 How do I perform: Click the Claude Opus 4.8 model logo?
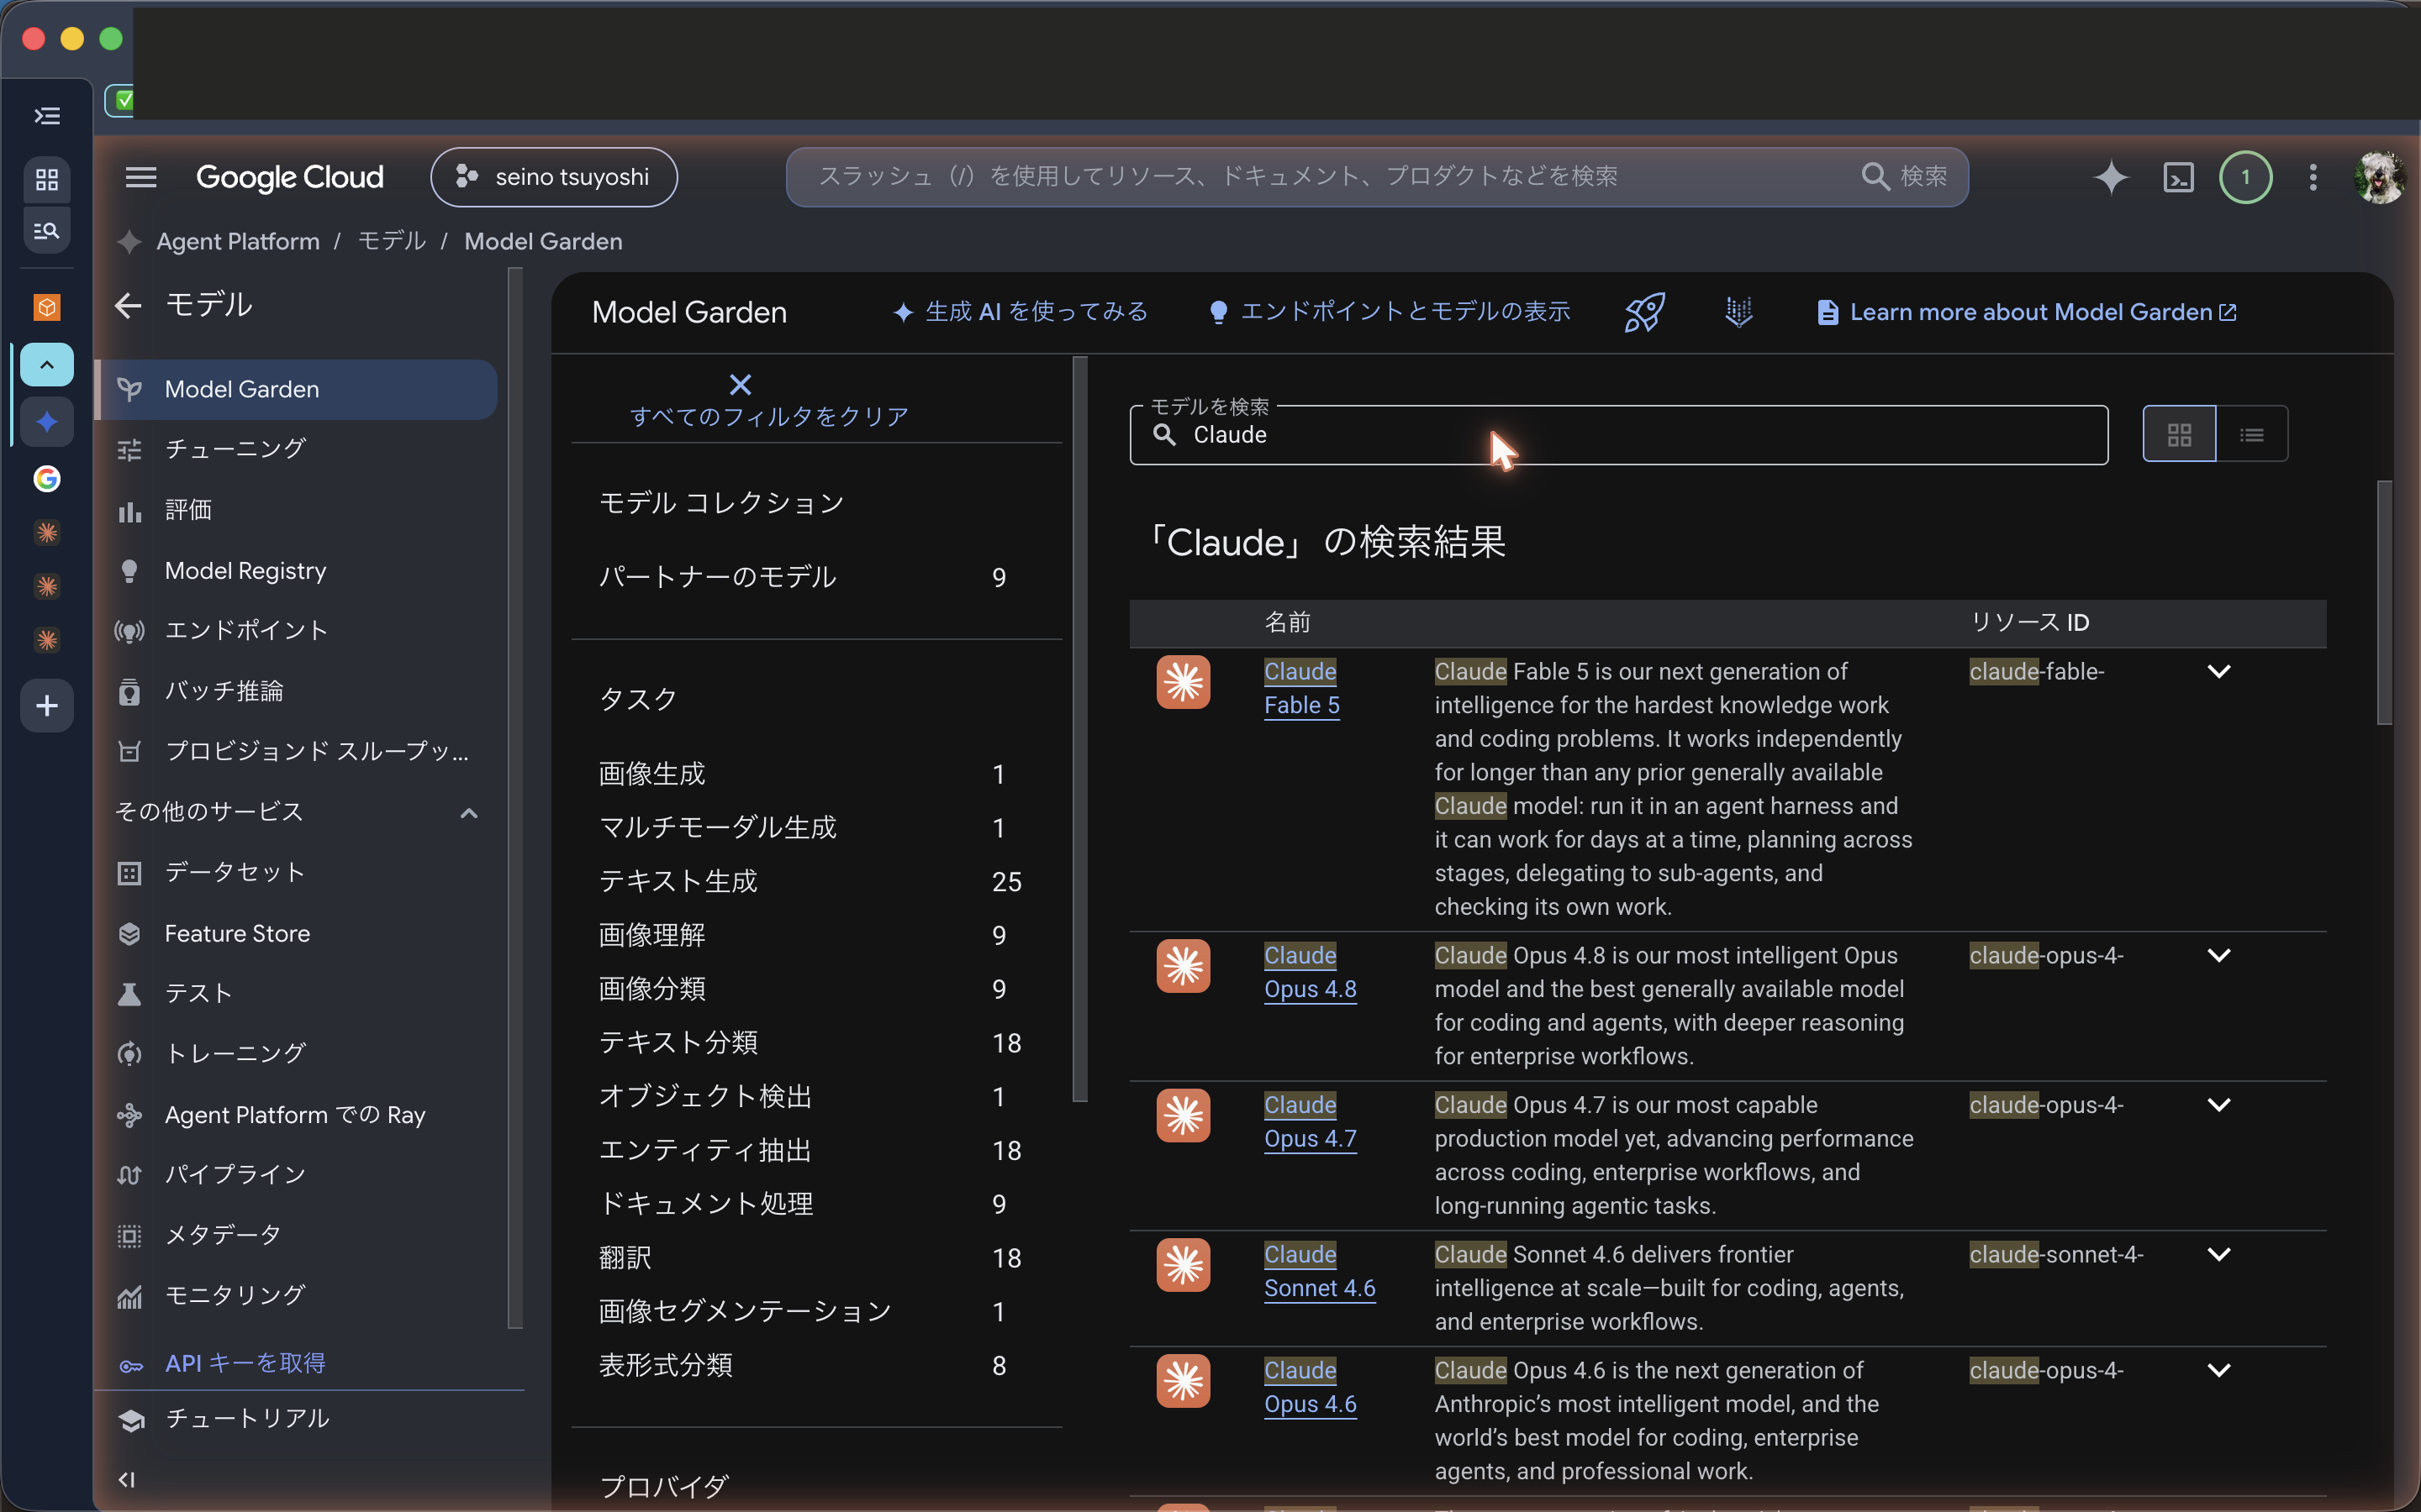click(1183, 966)
